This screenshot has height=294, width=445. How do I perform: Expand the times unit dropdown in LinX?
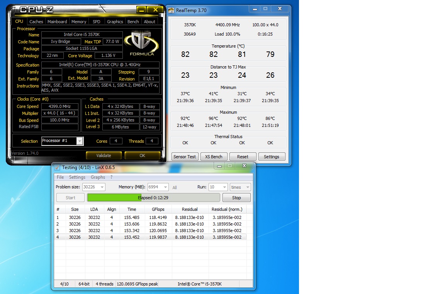point(248,187)
